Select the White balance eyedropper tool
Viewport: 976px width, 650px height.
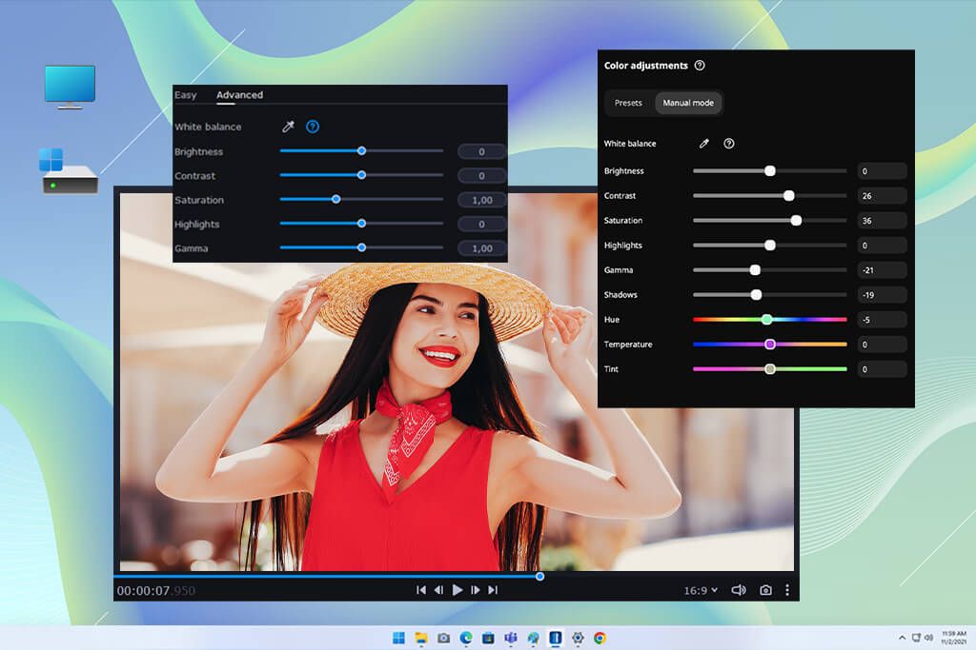point(288,126)
